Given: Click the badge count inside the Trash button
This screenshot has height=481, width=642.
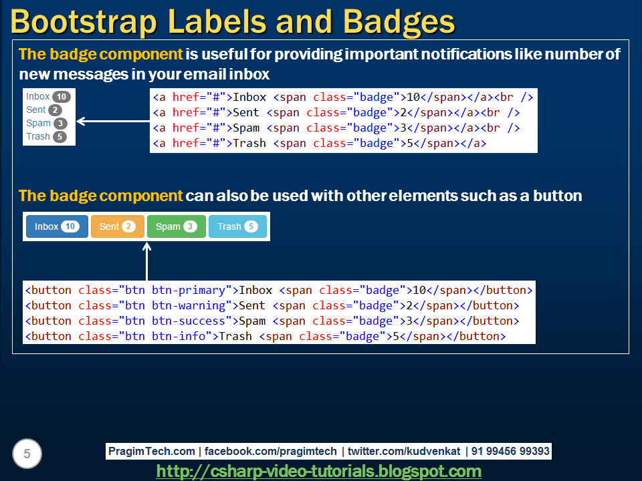Looking at the screenshot, I should pos(251,226).
